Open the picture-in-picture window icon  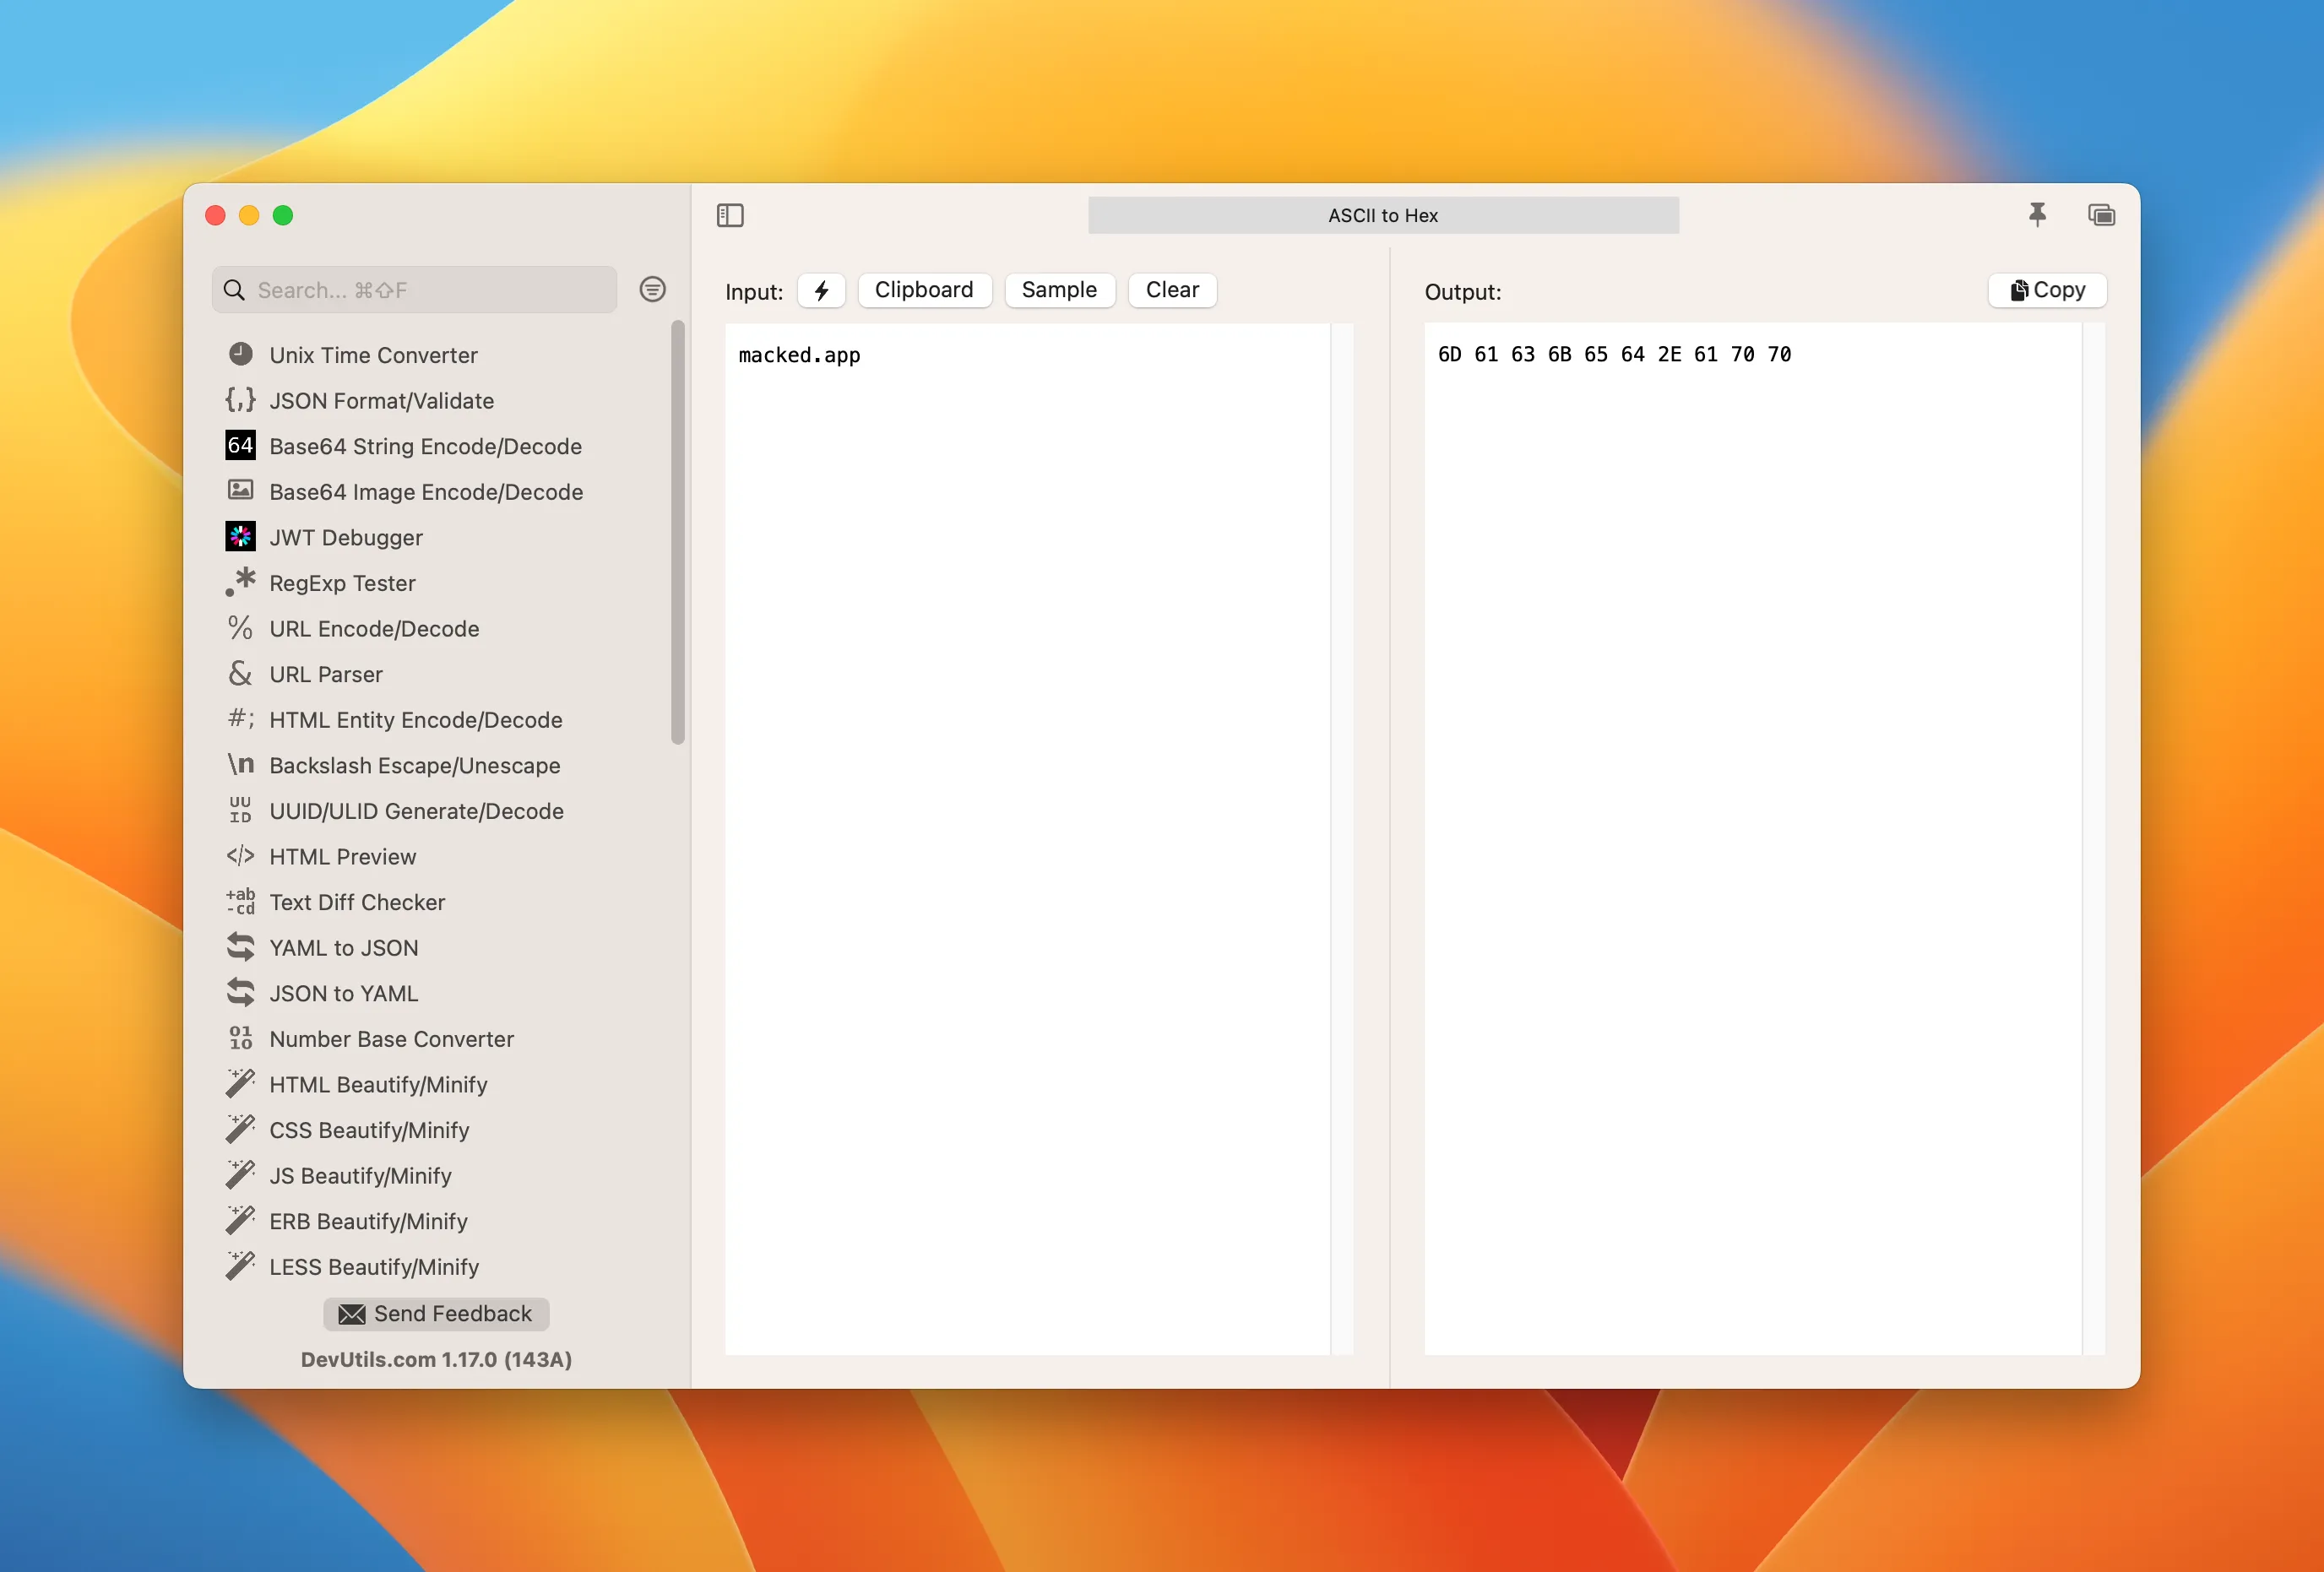coord(2101,215)
